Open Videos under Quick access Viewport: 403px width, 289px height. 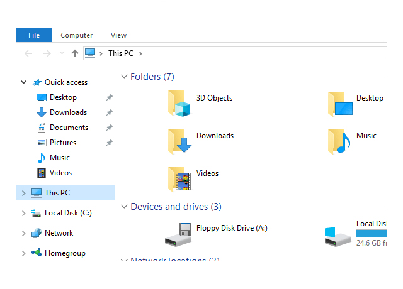(60, 173)
